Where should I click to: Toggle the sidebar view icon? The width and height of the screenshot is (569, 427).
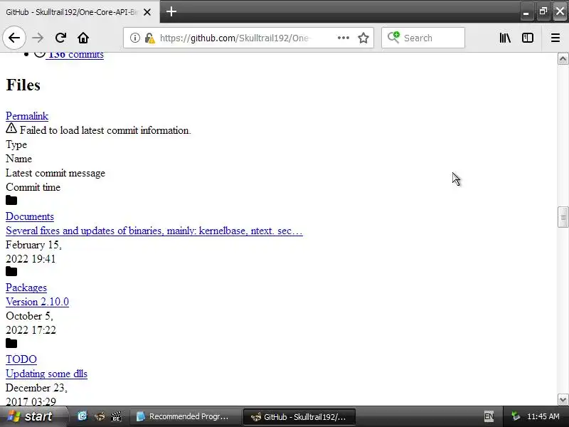tap(527, 38)
